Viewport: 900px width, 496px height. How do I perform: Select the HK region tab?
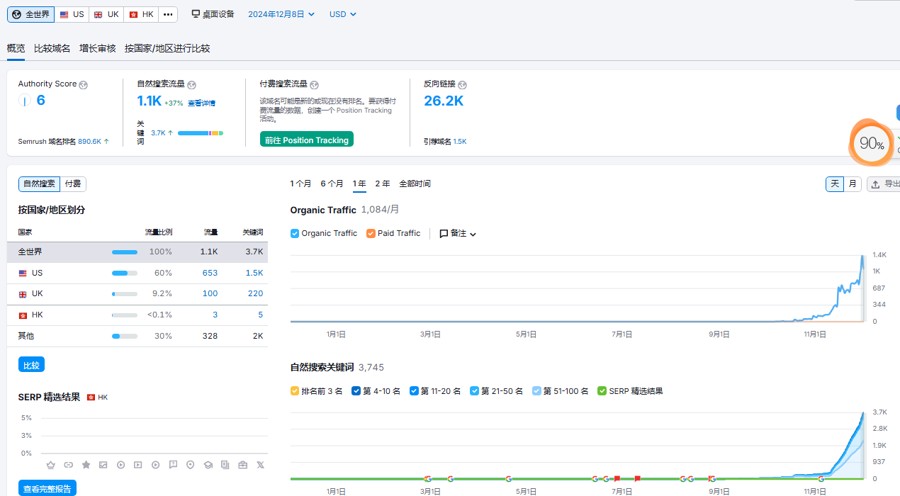click(141, 14)
